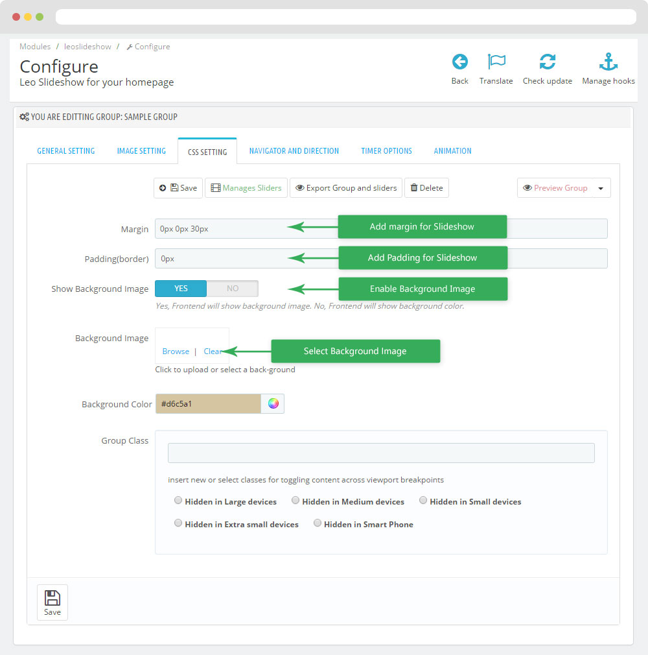Select Hidden in Small devices radio
Screen dimensions: 648x655
[423, 500]
